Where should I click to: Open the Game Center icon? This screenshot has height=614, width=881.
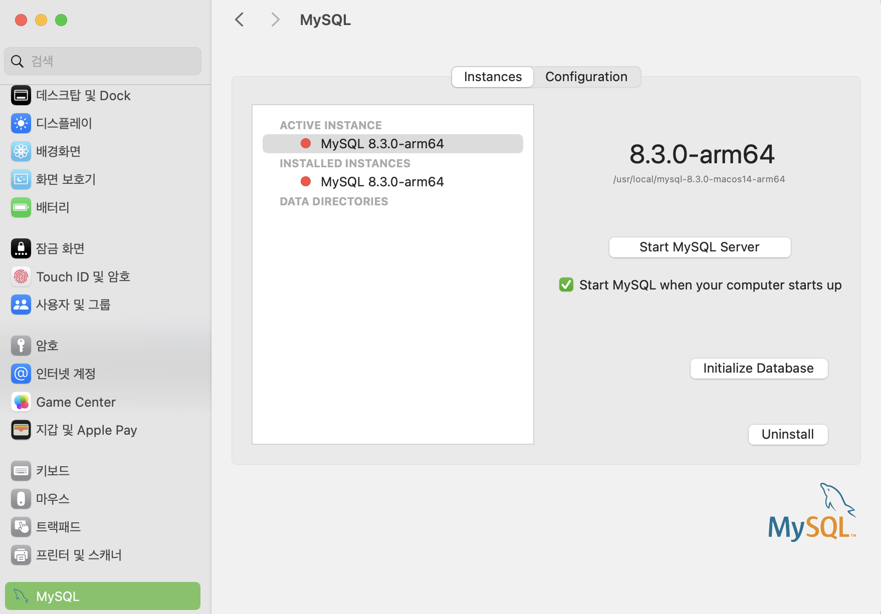[x=21, y=402]
